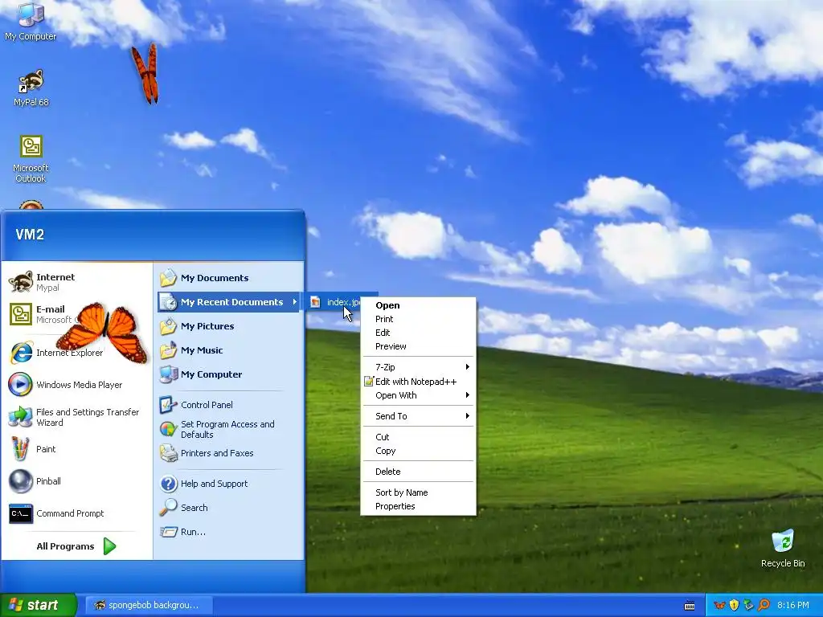Switch to spongebob background taskbar window
Screen dimensions: 823x617
149,606
